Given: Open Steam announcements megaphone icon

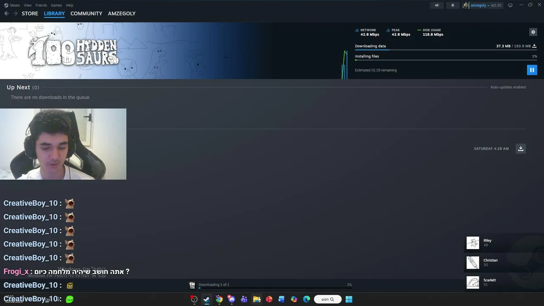Looking at the screenshot, I should point(436,5).
